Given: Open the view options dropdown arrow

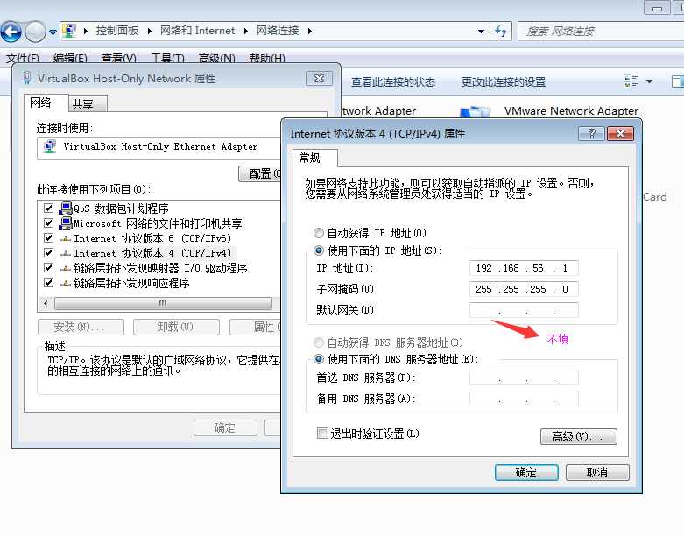Looking at the screenshot, I should 649,81.
